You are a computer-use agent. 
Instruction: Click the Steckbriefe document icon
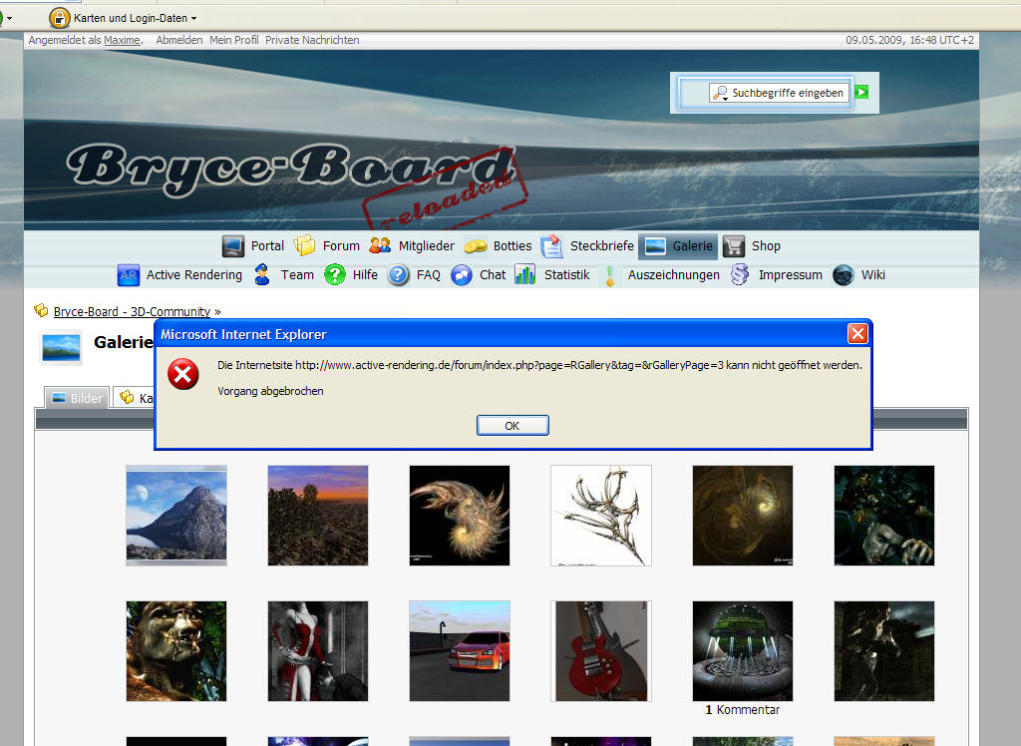pyautogui.click(x=552, y=246)
